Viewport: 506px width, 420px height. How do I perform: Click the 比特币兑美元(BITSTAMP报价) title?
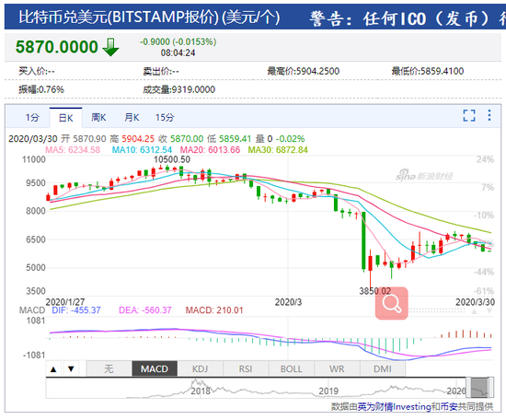[149, 17]
